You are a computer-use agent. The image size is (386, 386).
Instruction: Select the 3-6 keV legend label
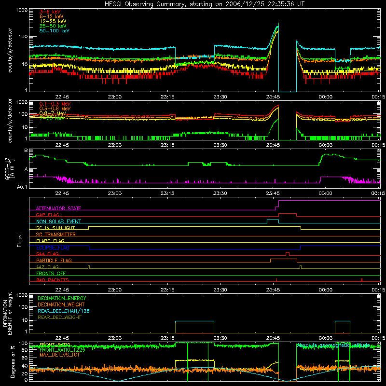(50, 12)
